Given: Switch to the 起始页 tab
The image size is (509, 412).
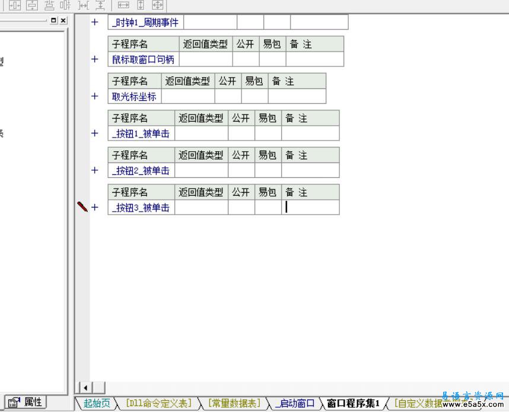Looking at the screenshot, I should [97, 403].
